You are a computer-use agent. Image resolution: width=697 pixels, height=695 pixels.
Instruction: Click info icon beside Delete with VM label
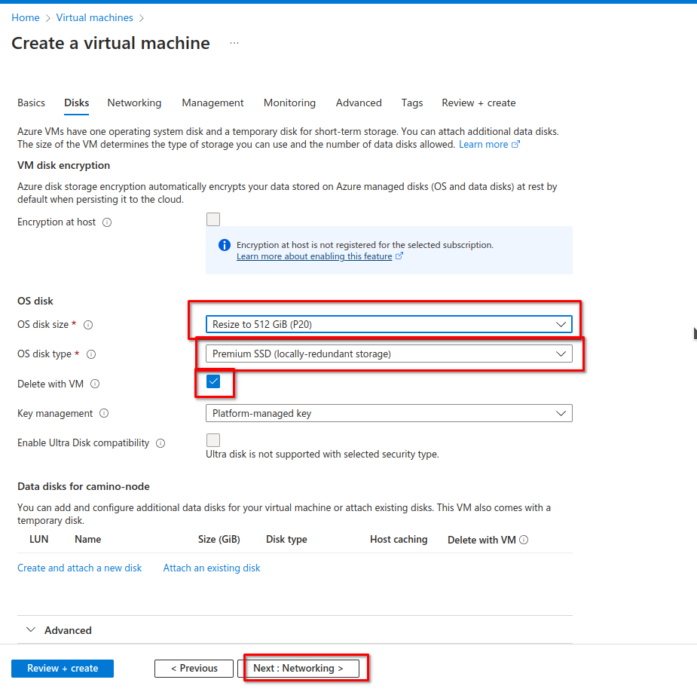tap(95, 384)
